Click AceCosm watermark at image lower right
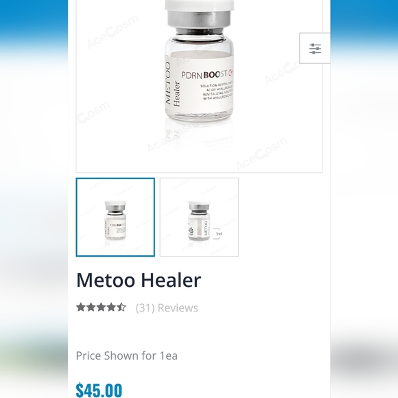398x398 pixels. pyautogui.click(x=261, y=154)
